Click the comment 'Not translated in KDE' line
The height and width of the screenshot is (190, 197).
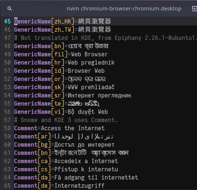105,38
